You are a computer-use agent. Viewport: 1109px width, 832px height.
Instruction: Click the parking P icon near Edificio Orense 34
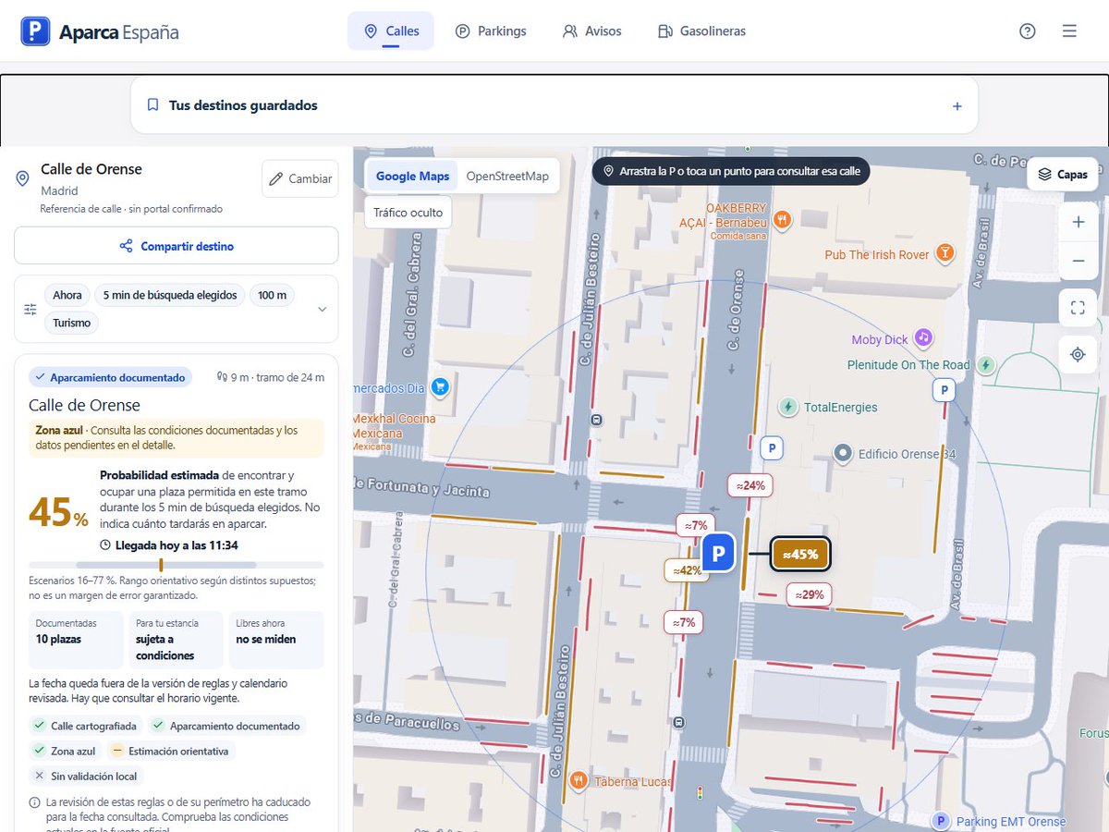pos(771,448)
